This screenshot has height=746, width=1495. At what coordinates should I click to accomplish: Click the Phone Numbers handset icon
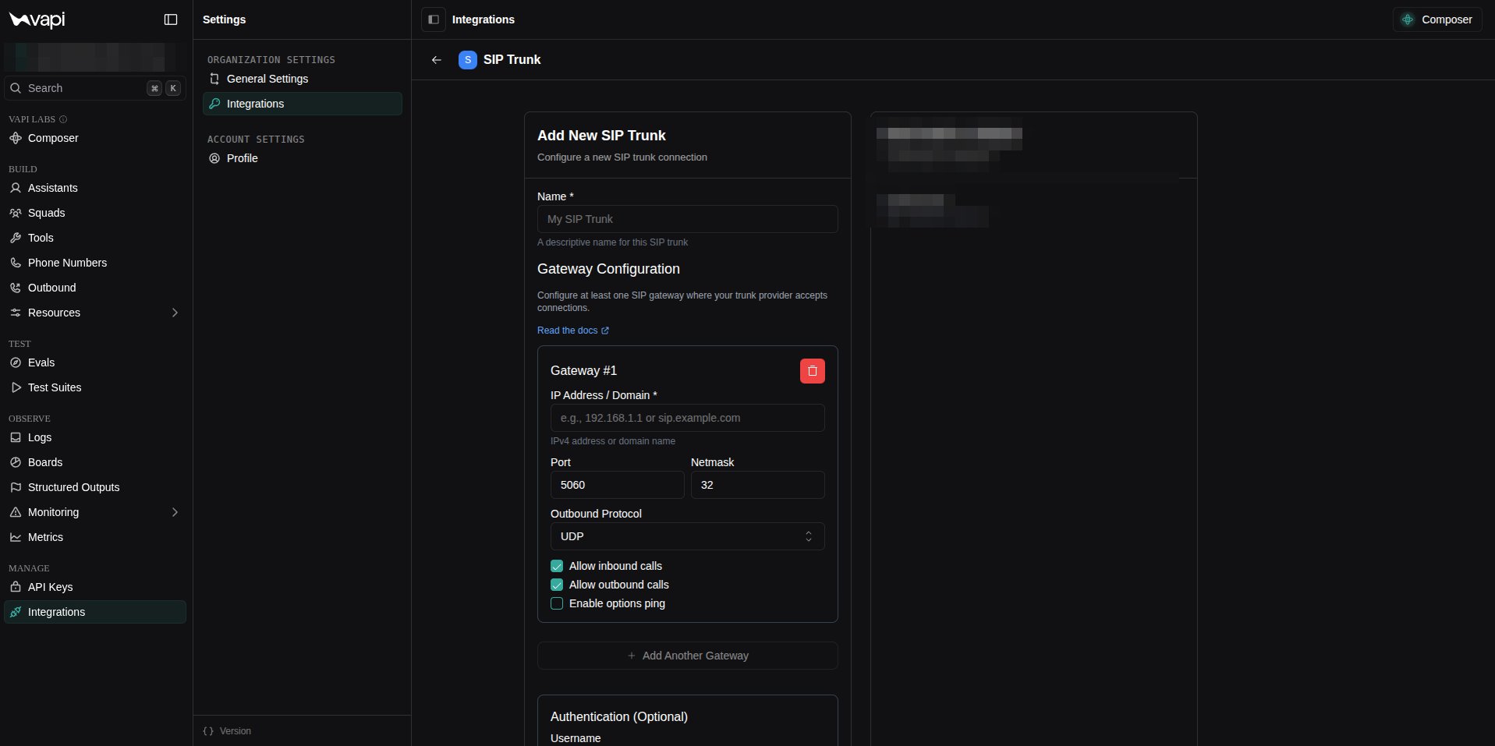[x=16, y=263]
